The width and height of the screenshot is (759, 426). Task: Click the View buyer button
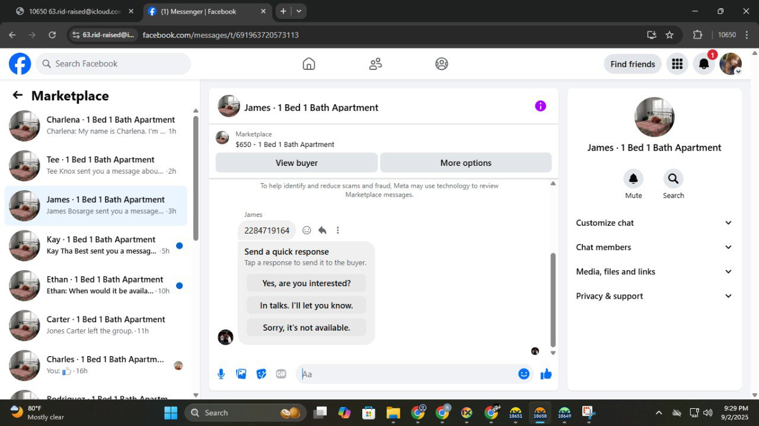296,163
